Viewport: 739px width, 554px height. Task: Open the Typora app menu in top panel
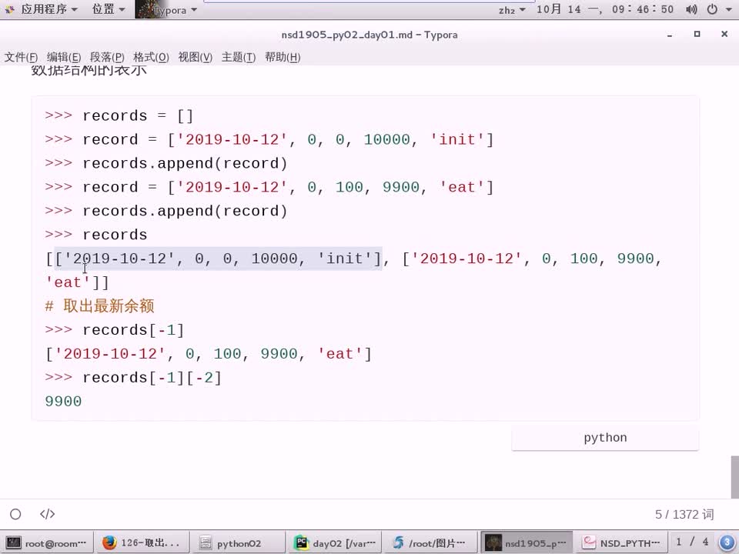167,9
